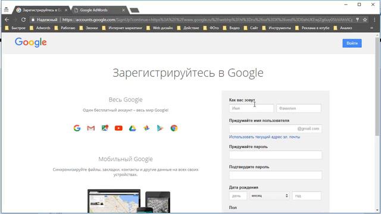Click the devices illustration with map
Screen dimensions: 381x214
tap(129, 202)
